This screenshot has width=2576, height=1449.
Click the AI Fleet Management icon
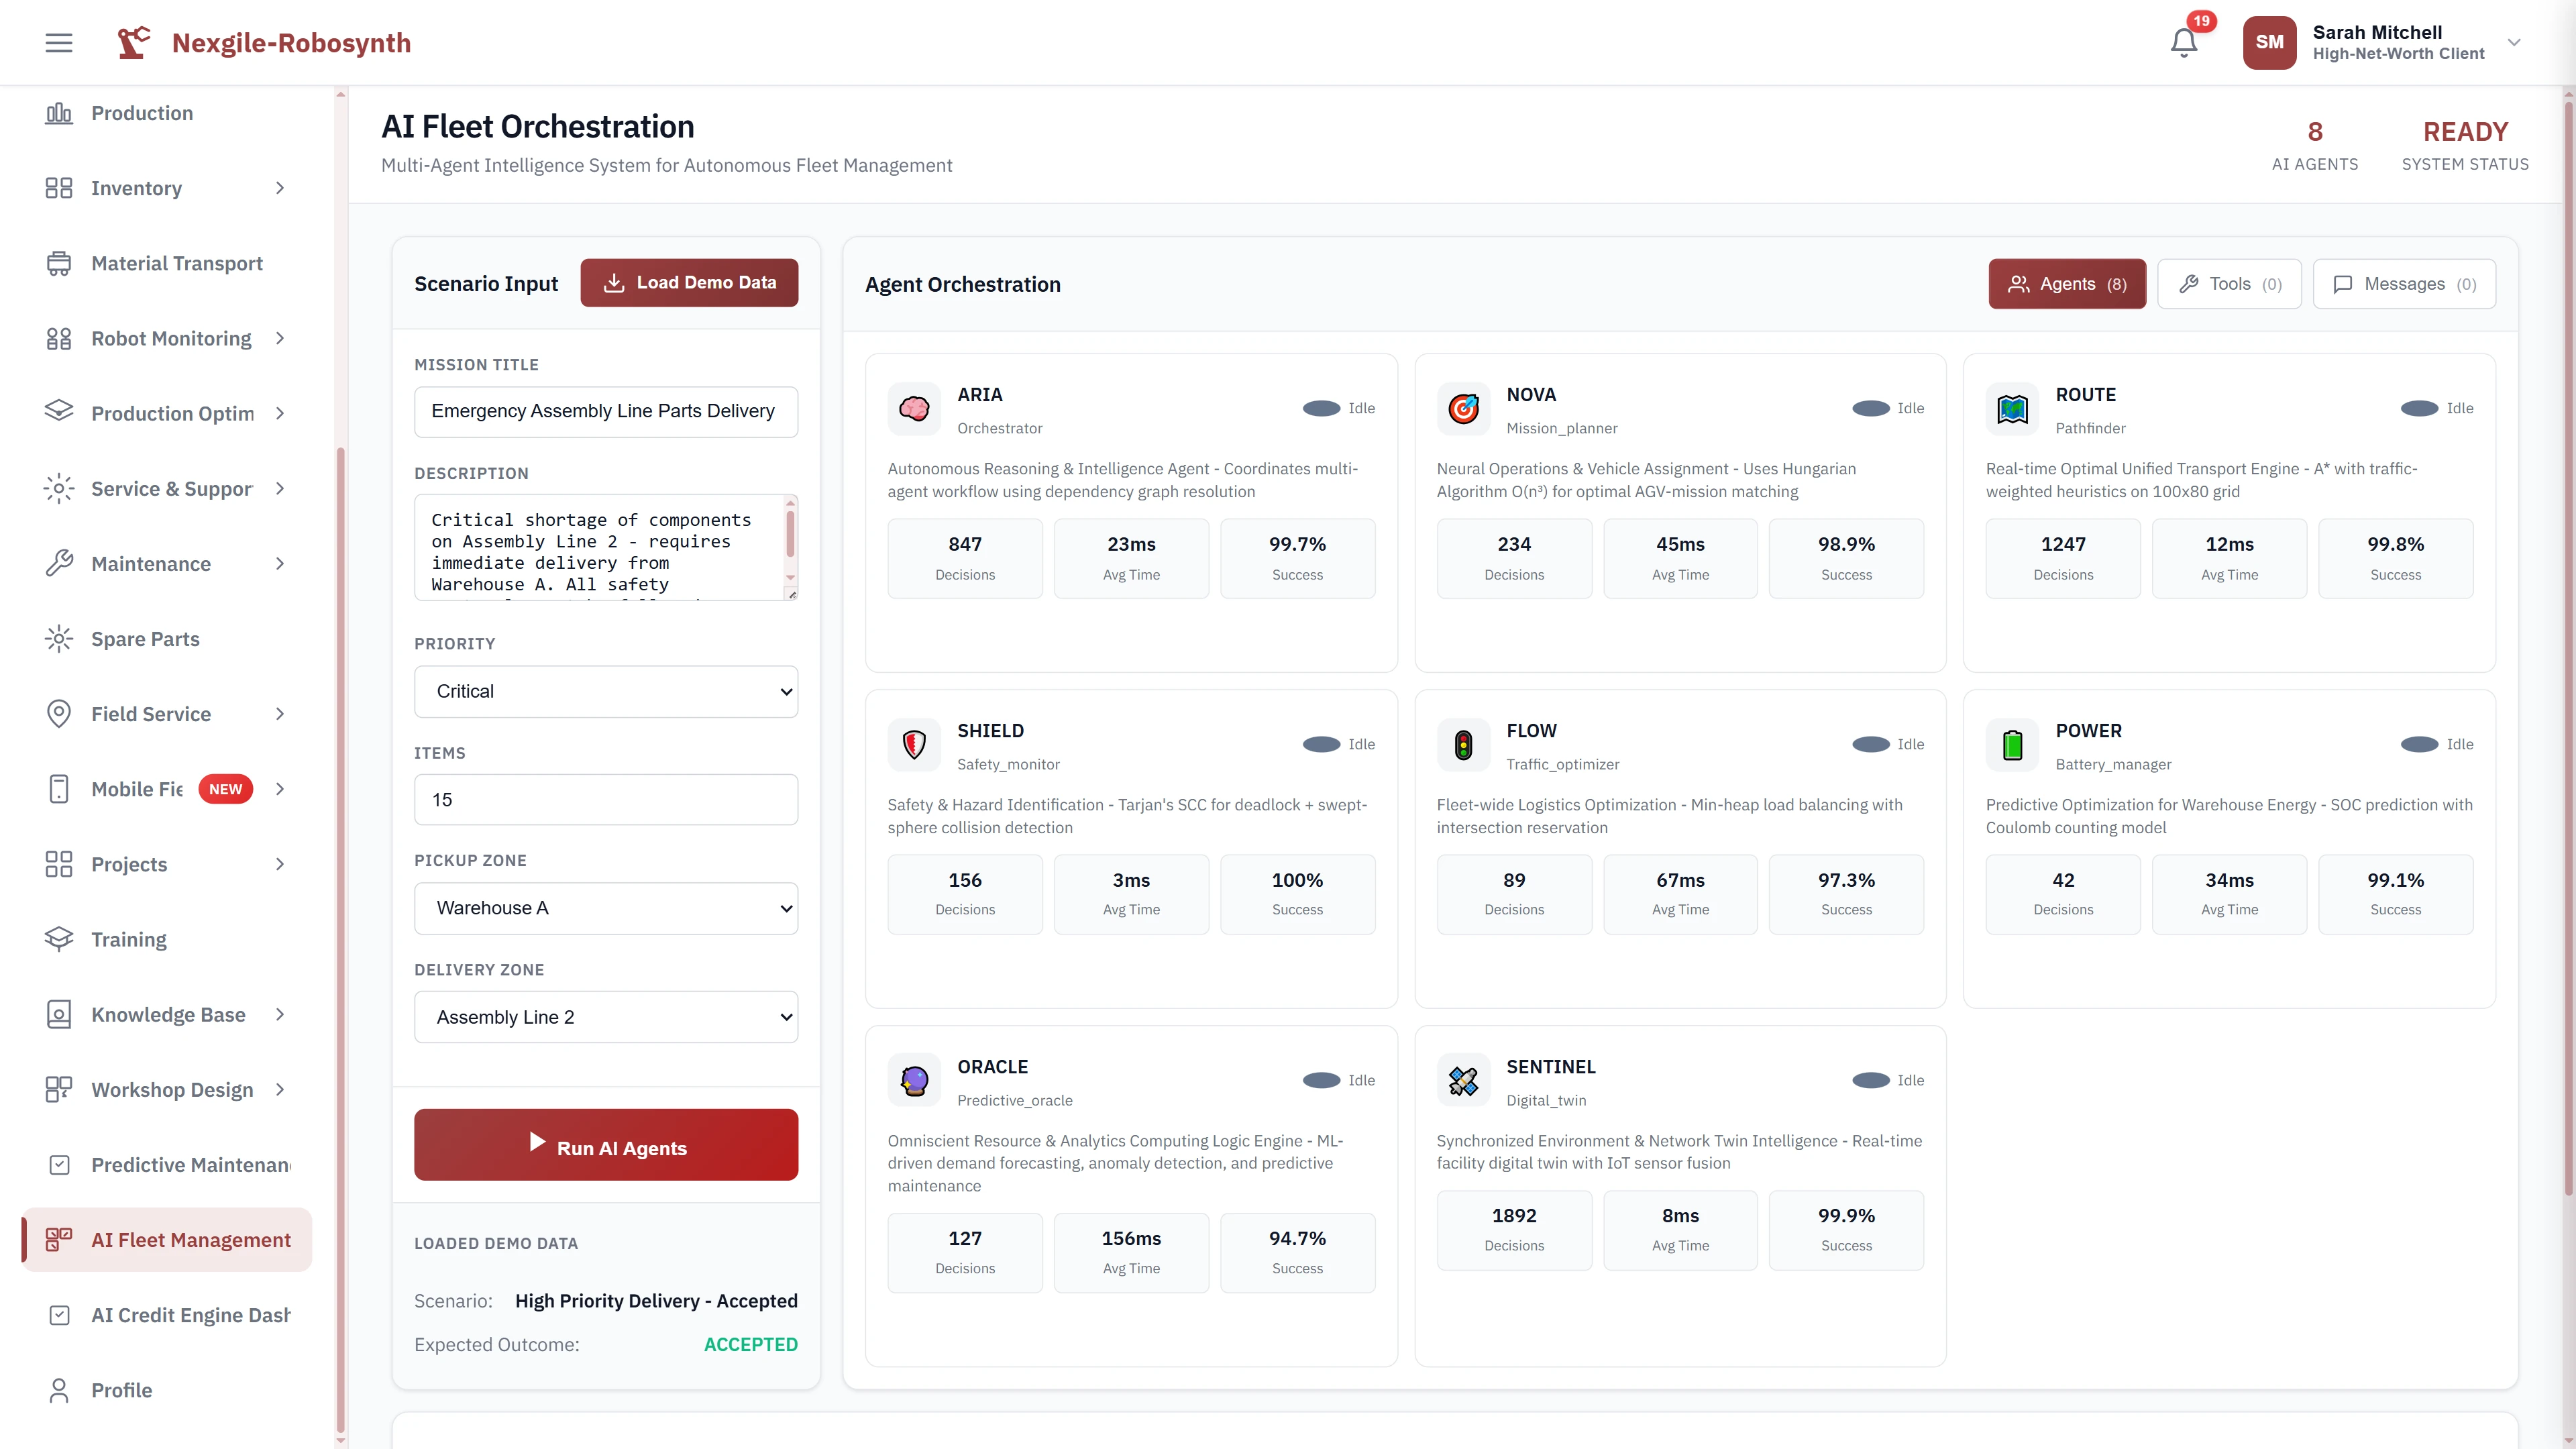58,1239
